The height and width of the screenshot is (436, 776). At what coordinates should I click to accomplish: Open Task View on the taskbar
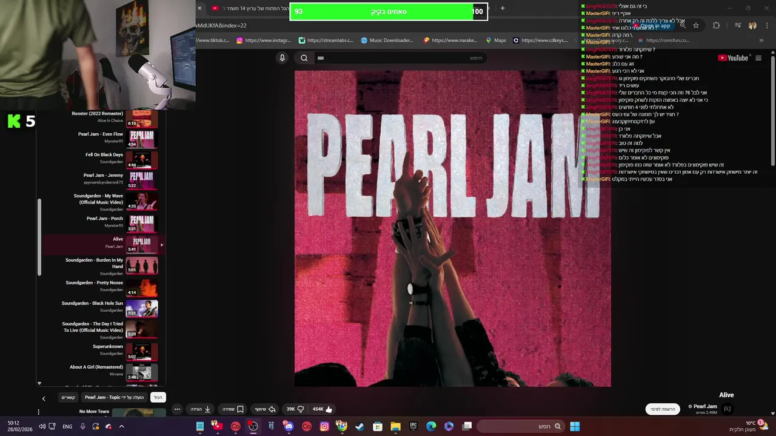click(467, 426)
